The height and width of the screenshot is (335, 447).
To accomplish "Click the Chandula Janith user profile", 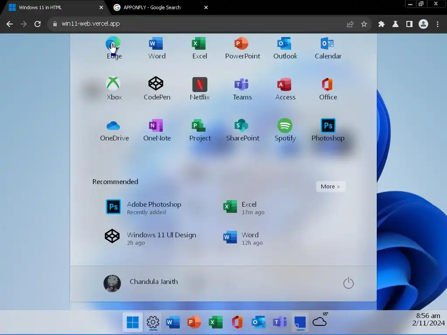I will pos(141,283).
